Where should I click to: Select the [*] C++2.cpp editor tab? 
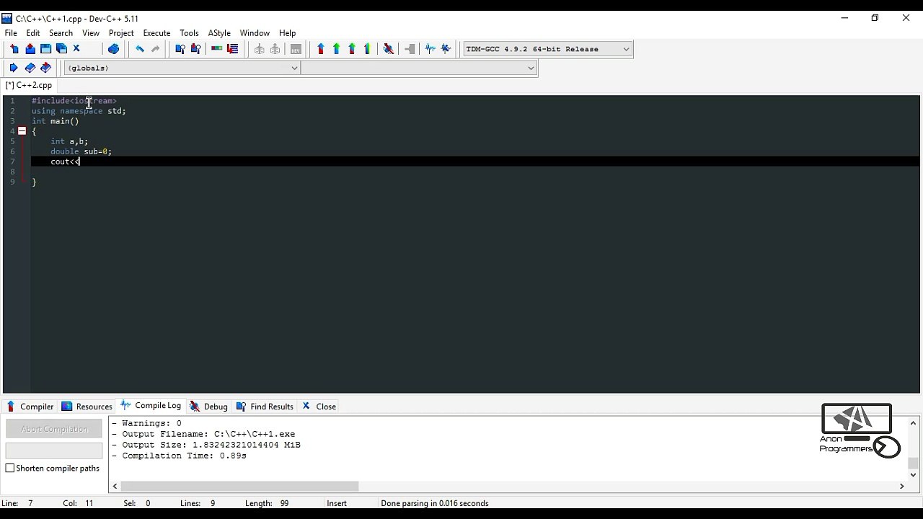coord(29,85)
